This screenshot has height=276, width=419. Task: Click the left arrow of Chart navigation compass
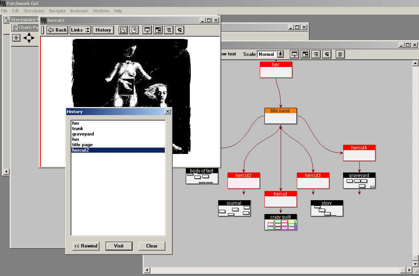coord(25,38)
